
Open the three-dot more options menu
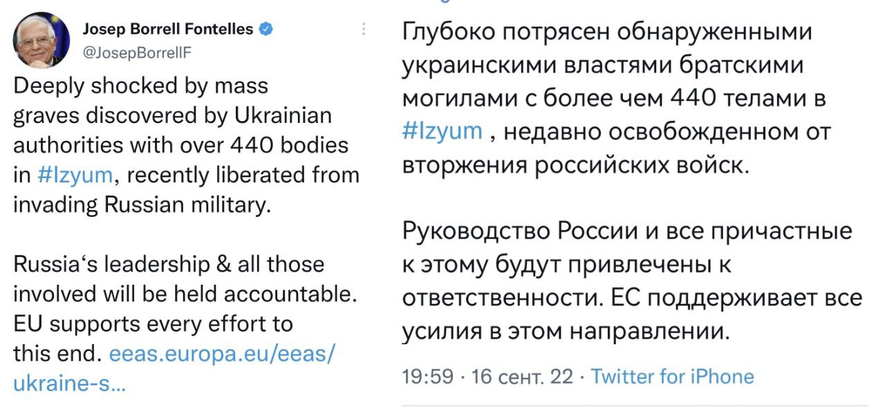pos(363,29)
